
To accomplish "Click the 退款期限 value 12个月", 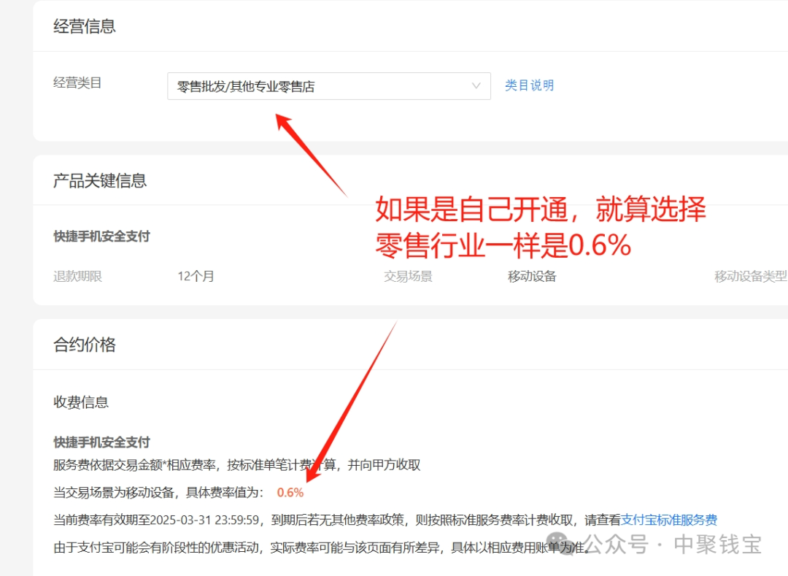I will (x=195, y=276).
